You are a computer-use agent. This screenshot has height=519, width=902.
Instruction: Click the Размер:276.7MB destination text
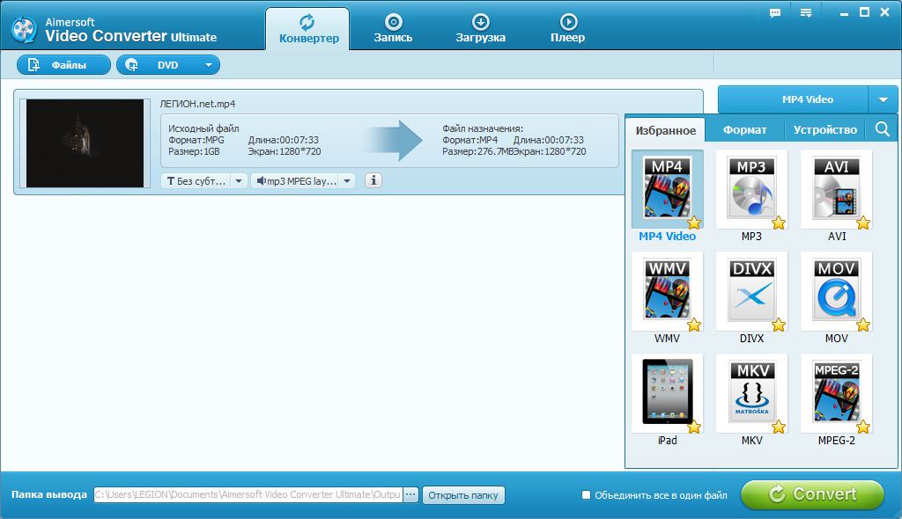(x=479, y=151)
